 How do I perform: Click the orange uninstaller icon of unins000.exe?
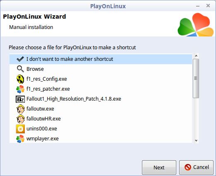point(20,129)
